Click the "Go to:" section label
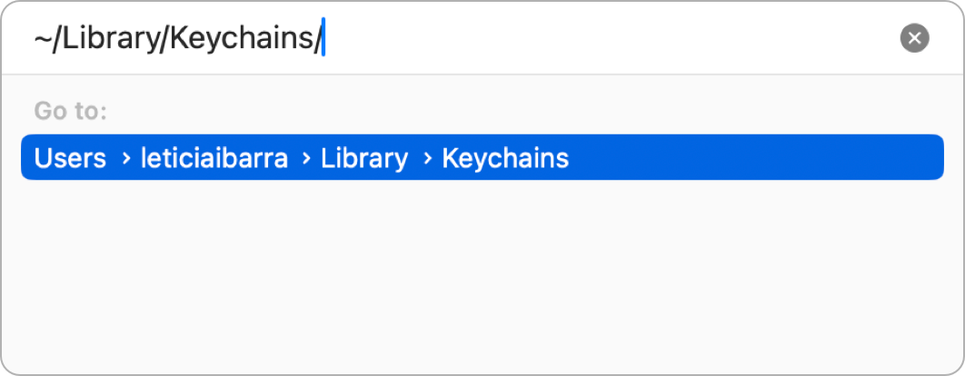 pos(71,112)
